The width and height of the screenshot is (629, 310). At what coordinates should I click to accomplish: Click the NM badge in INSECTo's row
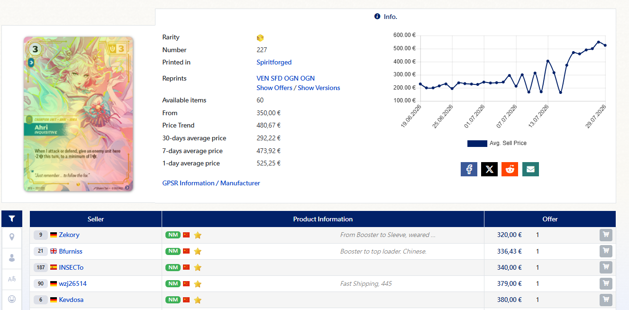pos(173,267)
